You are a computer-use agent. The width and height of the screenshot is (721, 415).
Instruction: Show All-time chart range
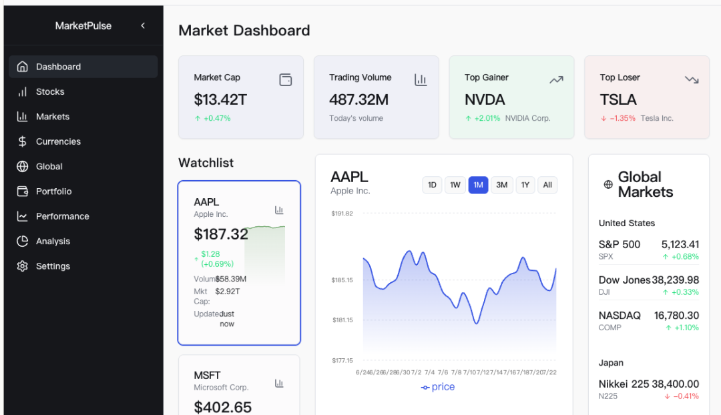pos(547,185)
